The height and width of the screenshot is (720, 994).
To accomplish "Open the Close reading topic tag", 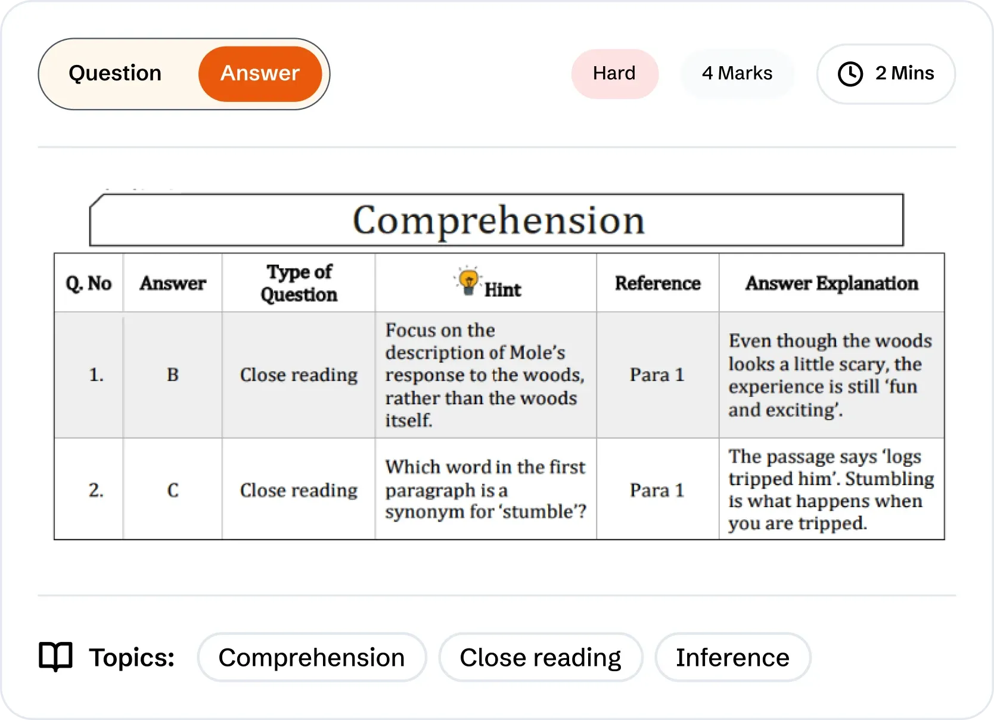I will point(541,657).
